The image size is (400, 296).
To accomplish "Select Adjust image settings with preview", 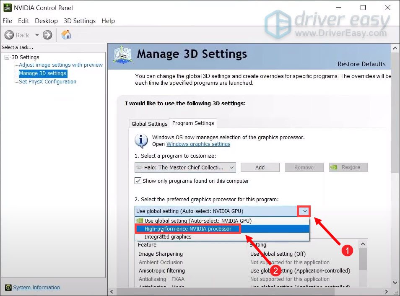I will tap(61, 65).
